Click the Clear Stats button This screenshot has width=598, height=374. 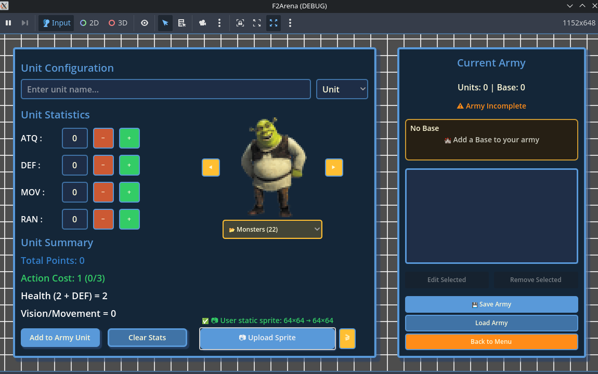[147, 338]
